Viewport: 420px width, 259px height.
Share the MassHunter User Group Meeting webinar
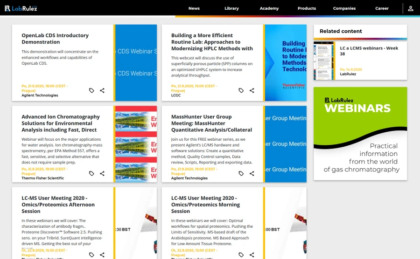point(252,173)
